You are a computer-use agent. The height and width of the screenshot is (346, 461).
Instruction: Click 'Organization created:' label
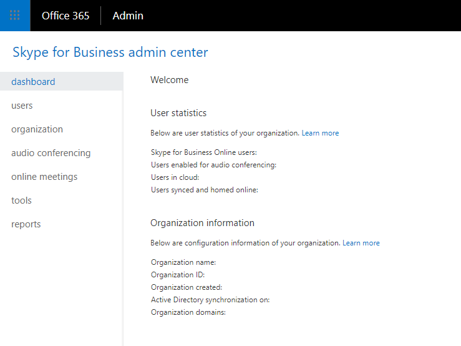coord(187,287)
